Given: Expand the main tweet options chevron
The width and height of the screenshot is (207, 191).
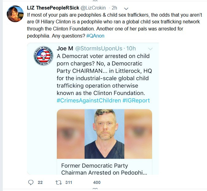Looking at the screenshot, I should click(126, 9).
